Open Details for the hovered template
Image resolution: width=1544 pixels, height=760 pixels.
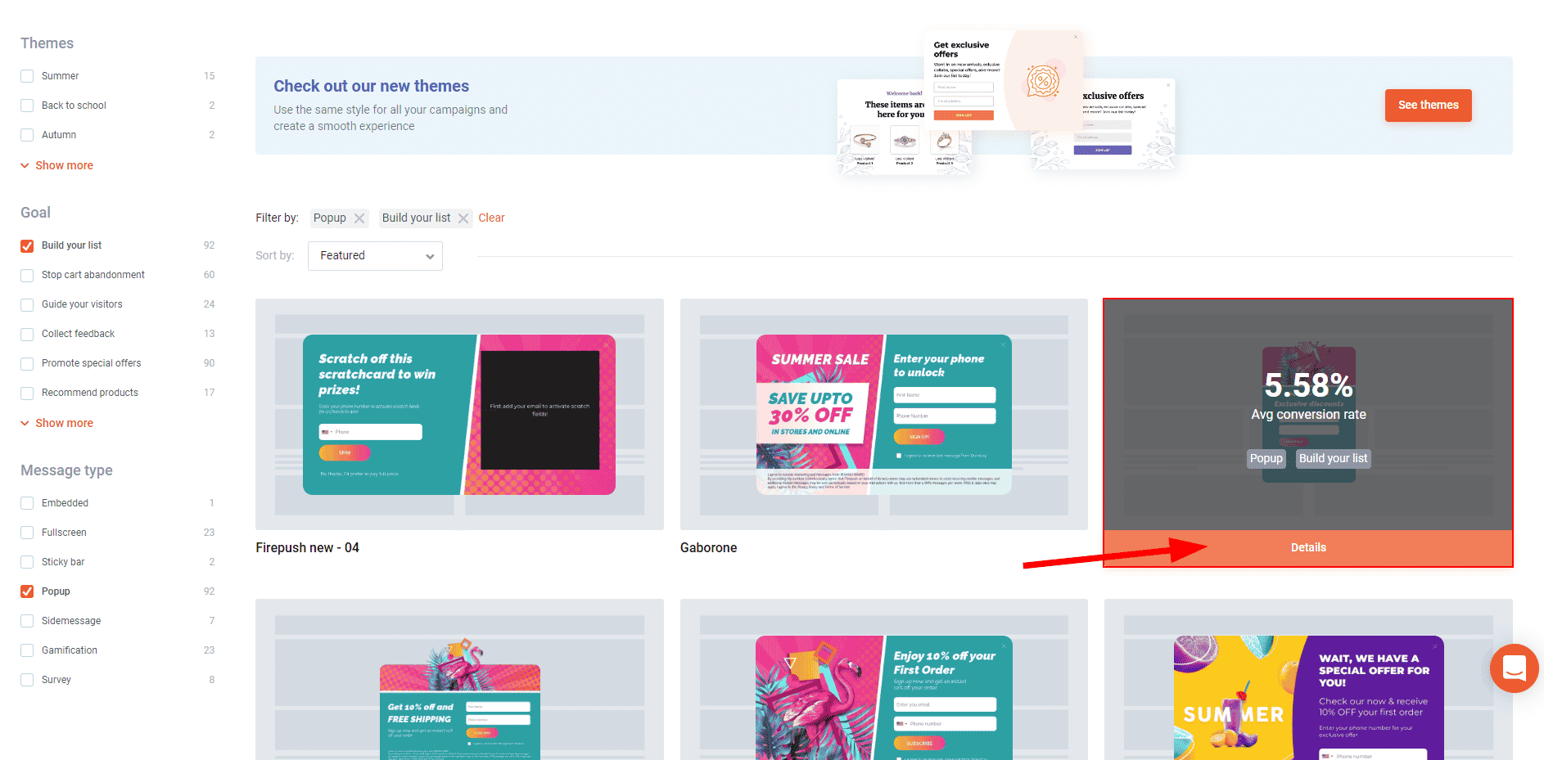click(1307, 548)
